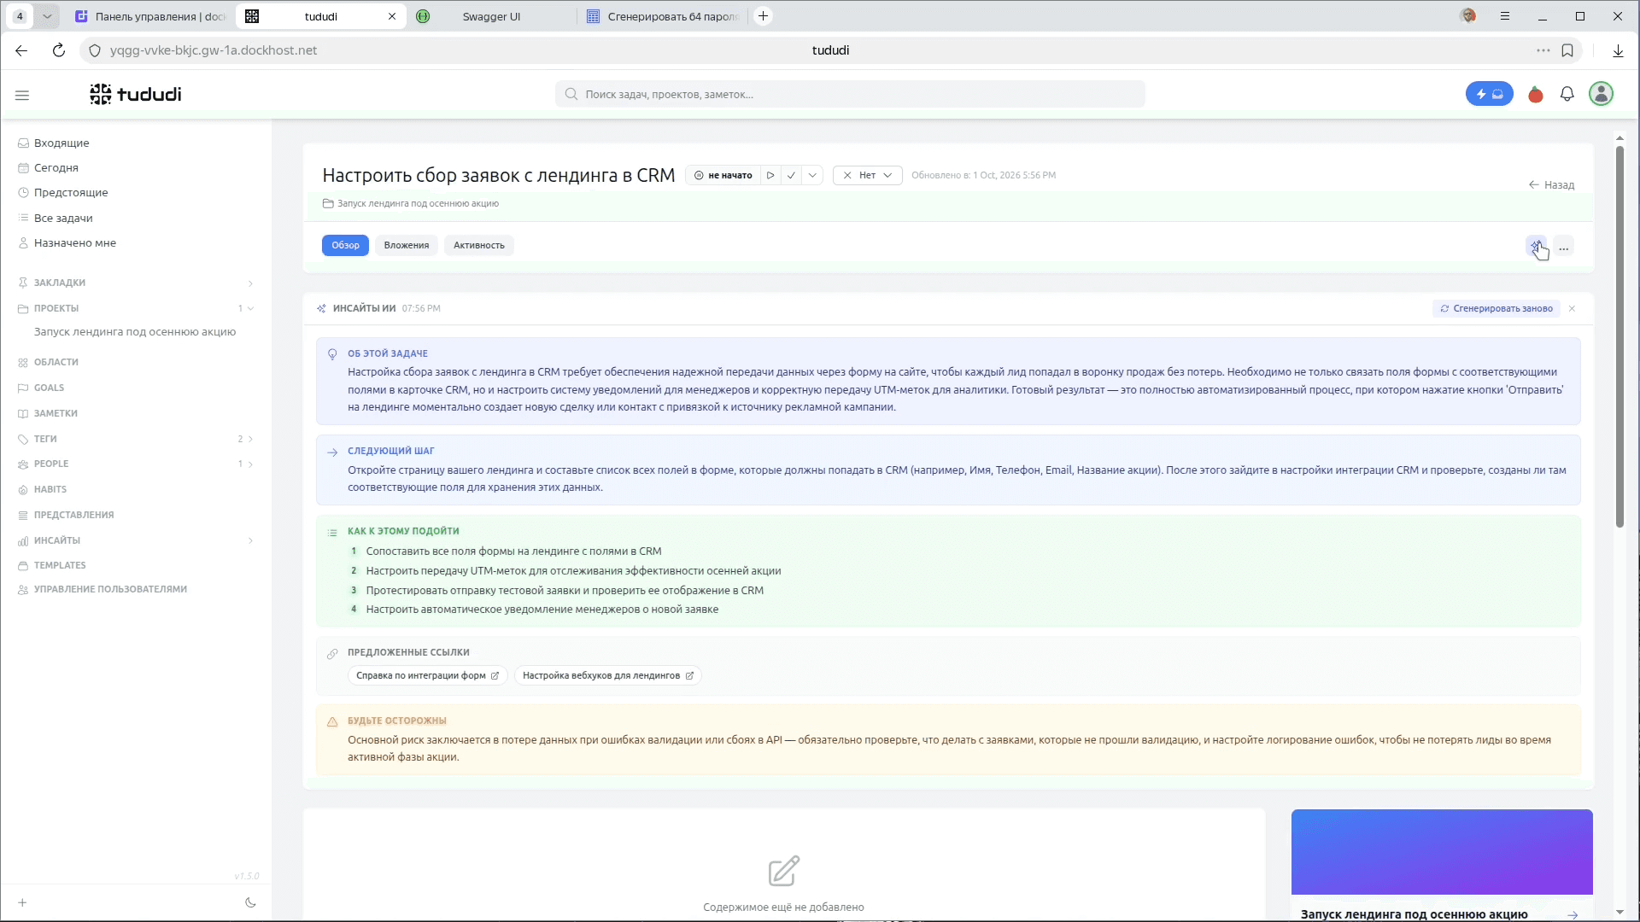
Task: Go back in browser history
Action: pos(21,50)
